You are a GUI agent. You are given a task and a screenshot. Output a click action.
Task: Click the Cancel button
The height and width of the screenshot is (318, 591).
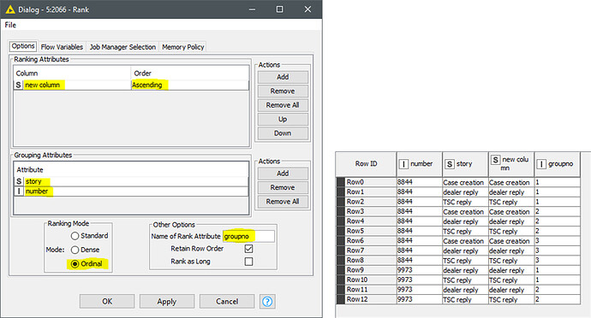tap(227, 302)
